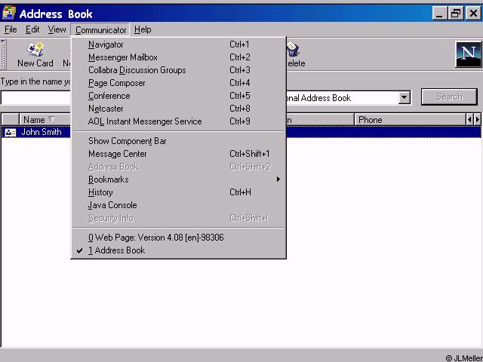The height and width of the screenshot is (362, 483).
Task: Restore down the Address Book window
Action: point(456,14)
